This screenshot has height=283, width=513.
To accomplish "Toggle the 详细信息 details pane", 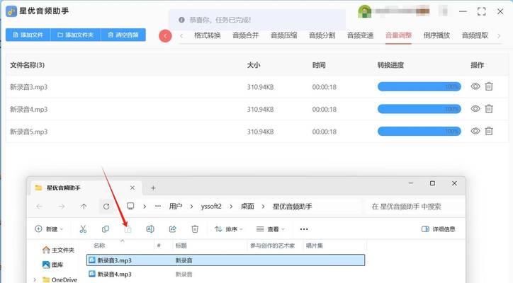I will [439, 229].
